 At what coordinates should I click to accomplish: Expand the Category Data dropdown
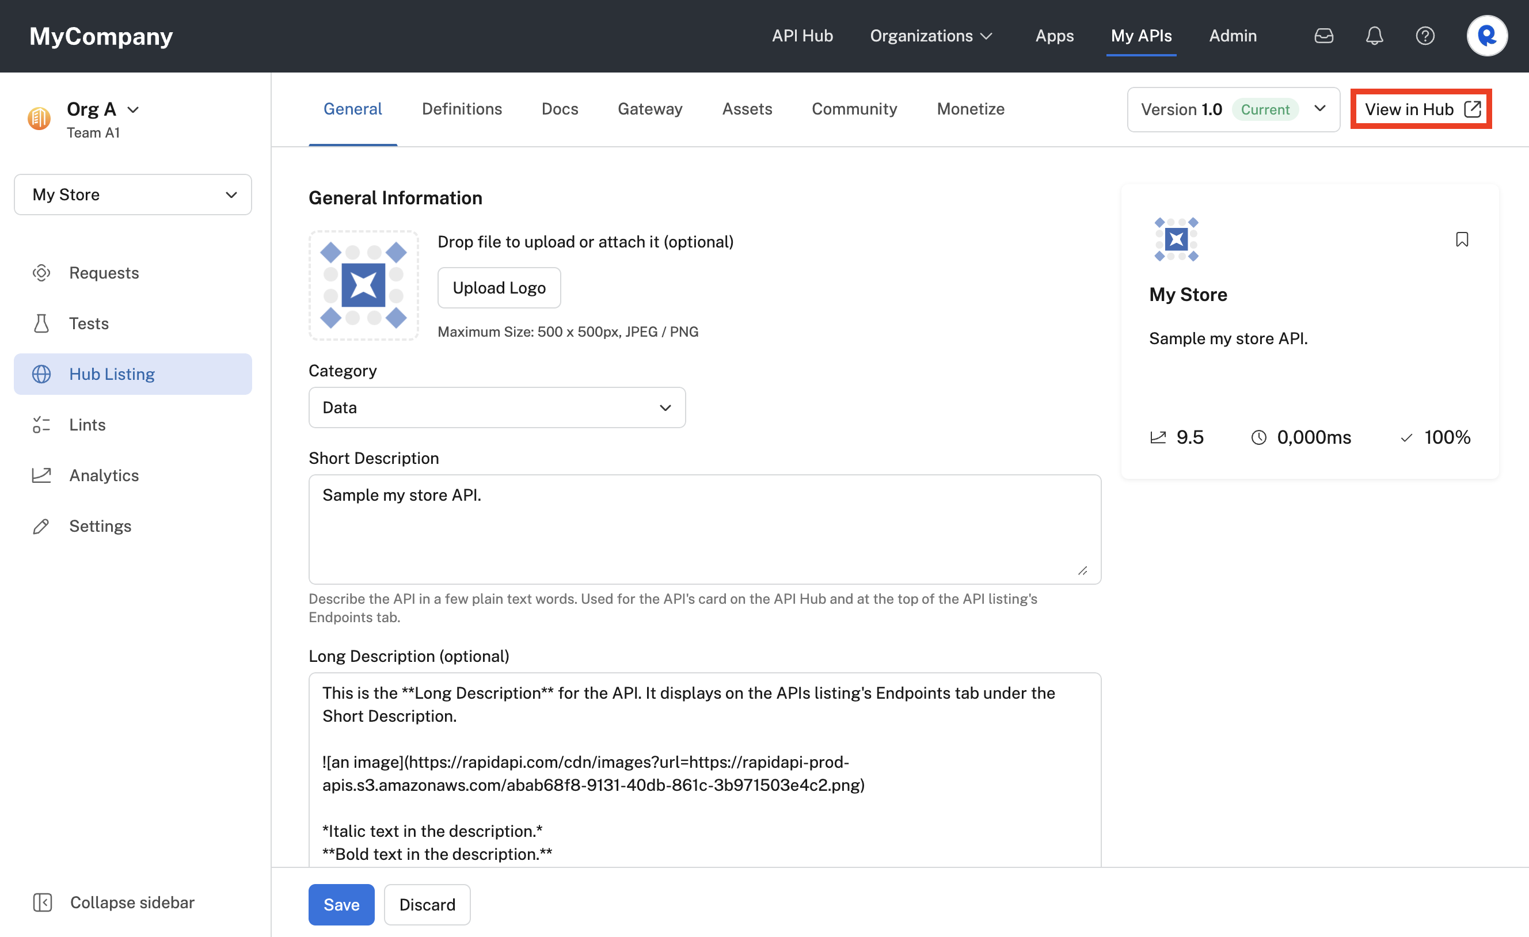pos(496,407)
